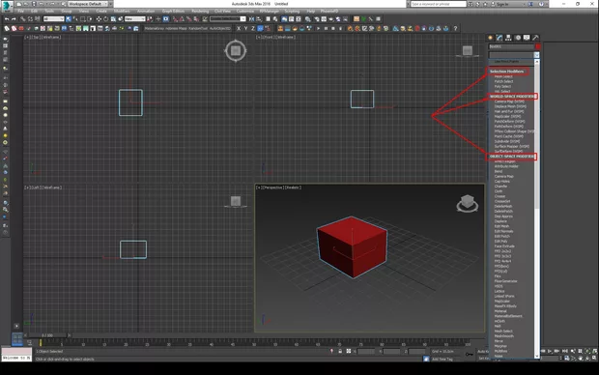Screen dimensions: 599x375
Task: Open the Modify command panel tab
Action: tap(499, 38)
